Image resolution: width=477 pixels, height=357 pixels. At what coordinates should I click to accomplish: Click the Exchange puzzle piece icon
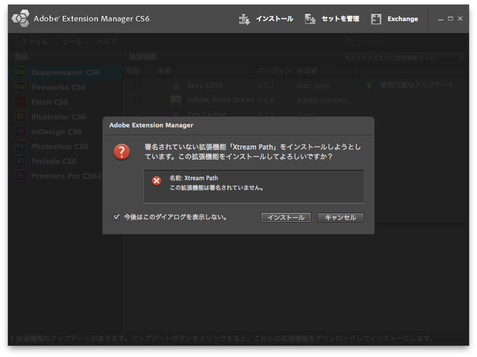point(376,19)
